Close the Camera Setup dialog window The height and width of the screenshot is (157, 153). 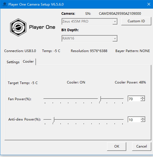click(149, 4)
